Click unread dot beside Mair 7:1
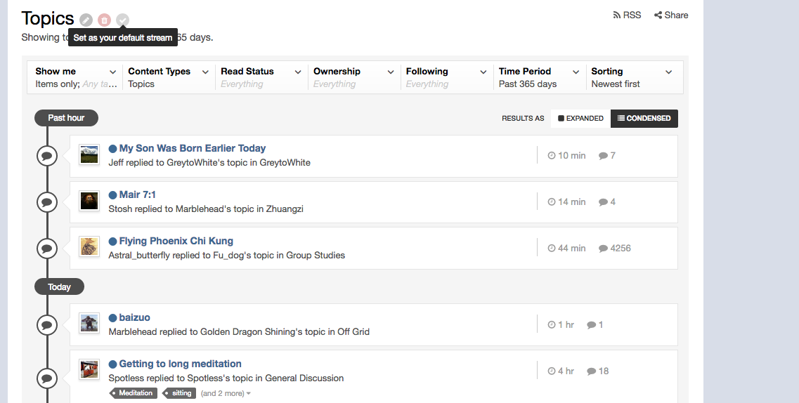 tap(112, 195)
